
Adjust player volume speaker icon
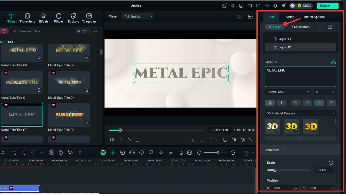[x=242, y=140]
